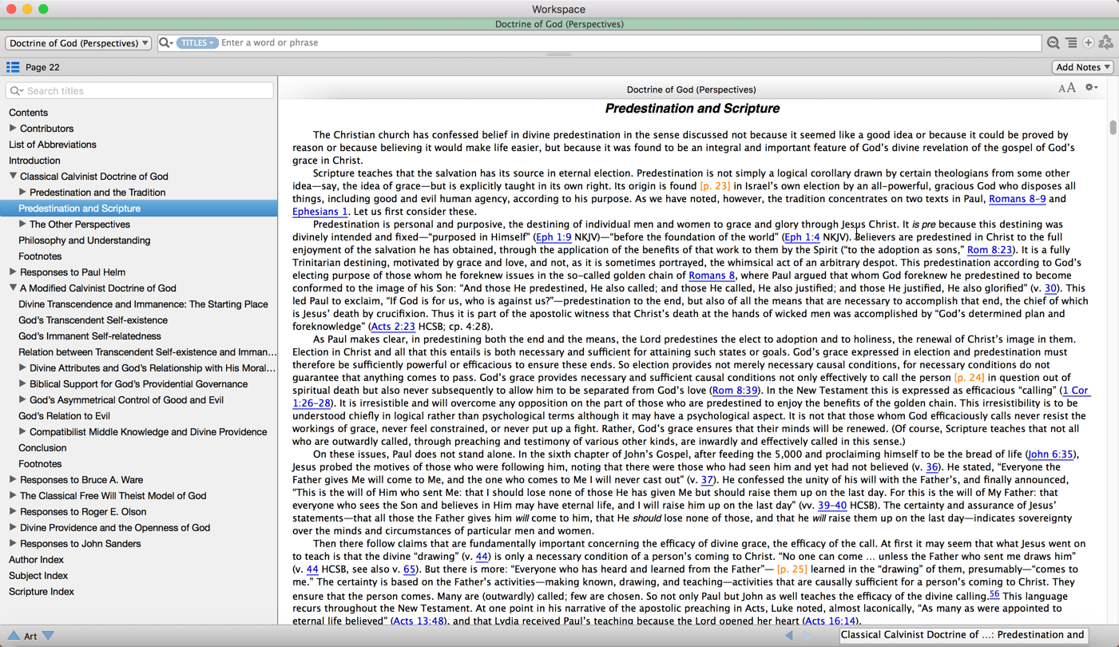Expand the Contributors tree item
The width and height of the screenshot is (1119, 647).
pyautogui.click(x=13, y=128)
